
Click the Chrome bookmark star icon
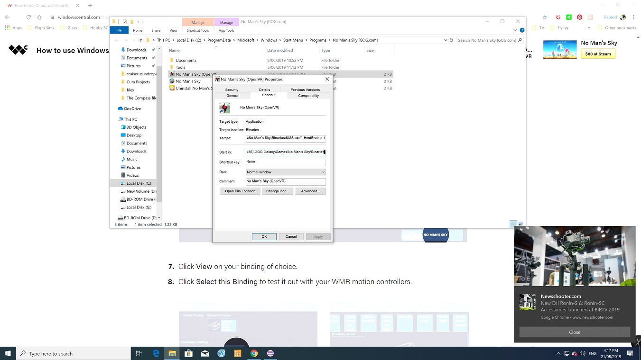tap(545, 17)
